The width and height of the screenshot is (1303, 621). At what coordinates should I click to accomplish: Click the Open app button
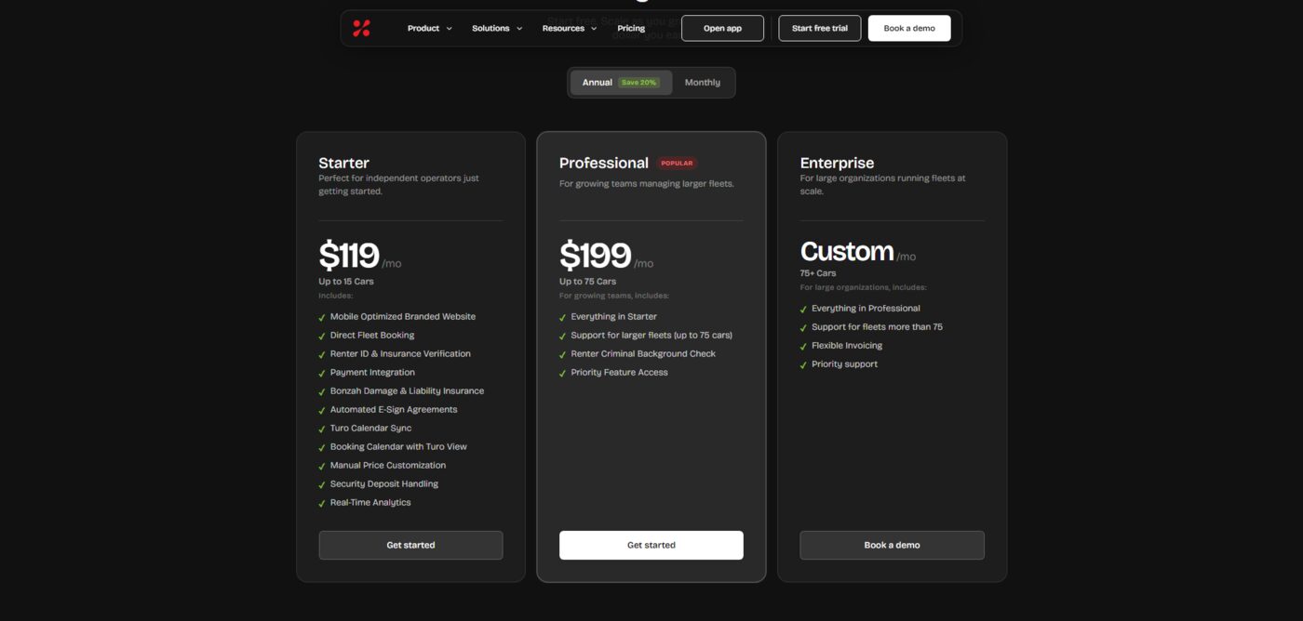click(x=722, y=28)
